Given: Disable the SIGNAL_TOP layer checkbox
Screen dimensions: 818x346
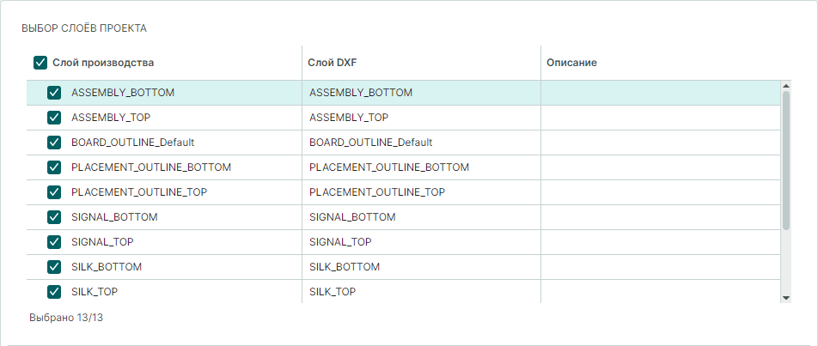Looking at the screenshot, I should tap(54, 242).
